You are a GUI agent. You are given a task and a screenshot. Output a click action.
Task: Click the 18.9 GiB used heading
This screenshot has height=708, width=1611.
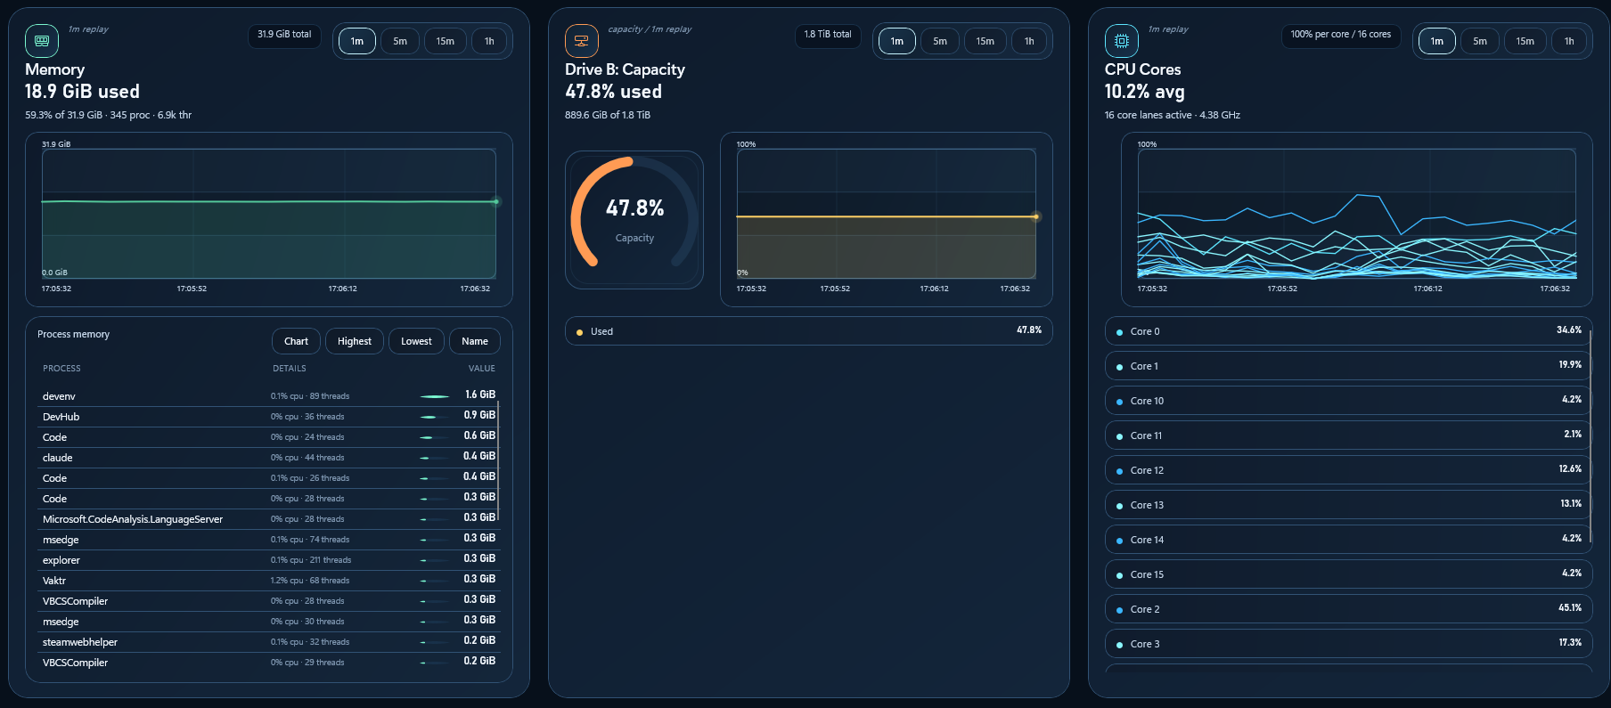click(82, 92)
